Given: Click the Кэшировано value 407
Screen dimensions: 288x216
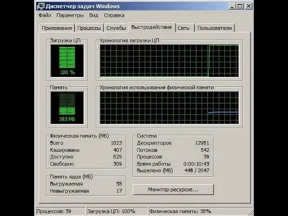Looking at the screenshot, I should coord(118,150).
